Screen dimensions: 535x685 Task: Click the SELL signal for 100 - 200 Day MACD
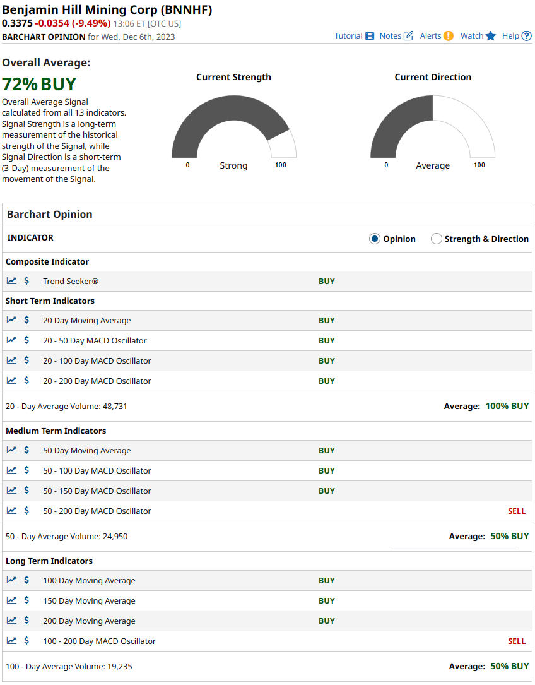516,641
